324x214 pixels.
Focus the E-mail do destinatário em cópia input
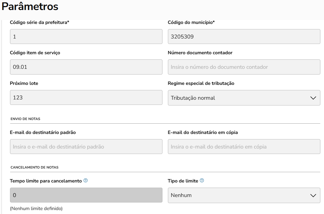click(244, 147)
